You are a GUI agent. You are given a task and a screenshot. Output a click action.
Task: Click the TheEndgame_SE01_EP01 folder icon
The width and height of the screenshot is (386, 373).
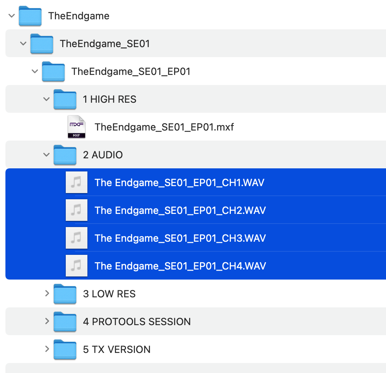pyautogui.click(x=53, y=71)
